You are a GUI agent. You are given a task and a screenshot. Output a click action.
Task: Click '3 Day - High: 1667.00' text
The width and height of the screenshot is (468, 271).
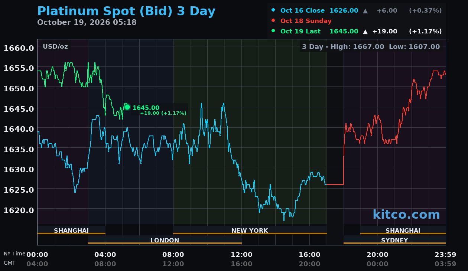343,47
